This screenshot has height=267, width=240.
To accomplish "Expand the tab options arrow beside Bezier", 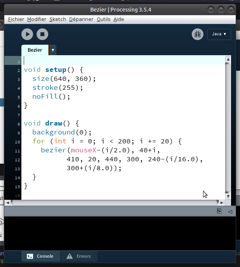I will 53,50.
